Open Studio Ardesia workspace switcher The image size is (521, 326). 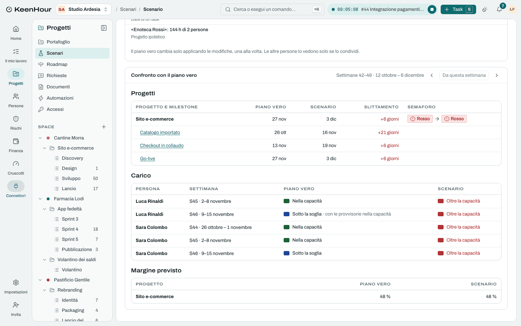point(84,9)
